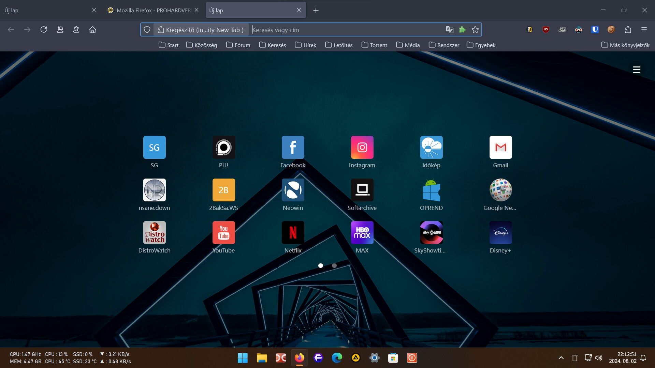This screenshot has width=655, height=368.
Task: Open the 2BakSa.WS shortcut
Action: pyautogui.click(x=223, y=190)
